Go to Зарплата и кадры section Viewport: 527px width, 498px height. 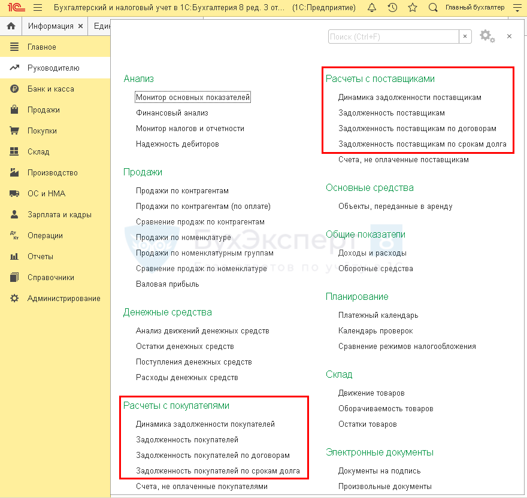pyautogui.click(x=59, y=214)
